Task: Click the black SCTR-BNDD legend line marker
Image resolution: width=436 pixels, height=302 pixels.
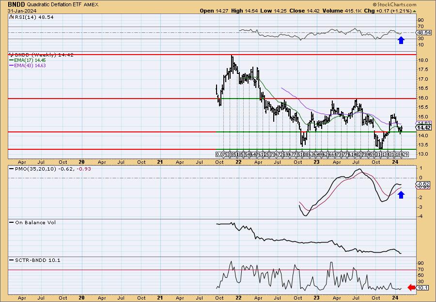Action: (x=12, y=260)
